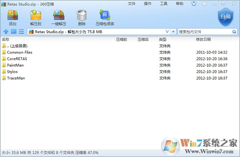Screen dimensions: 240x157
Task: Minimize the 360压缩 window
Action: (x=214, y=4)
